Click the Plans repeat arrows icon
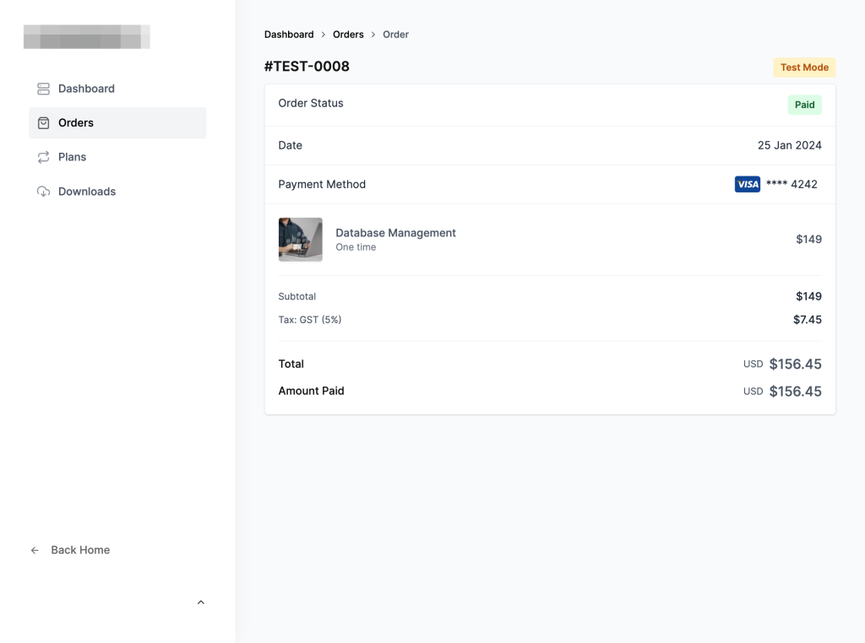 click(x=44, y=157)
